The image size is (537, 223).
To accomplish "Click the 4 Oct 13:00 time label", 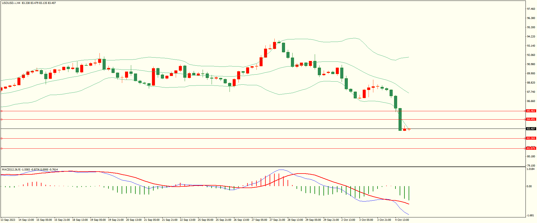I will [x=402, y=220].
